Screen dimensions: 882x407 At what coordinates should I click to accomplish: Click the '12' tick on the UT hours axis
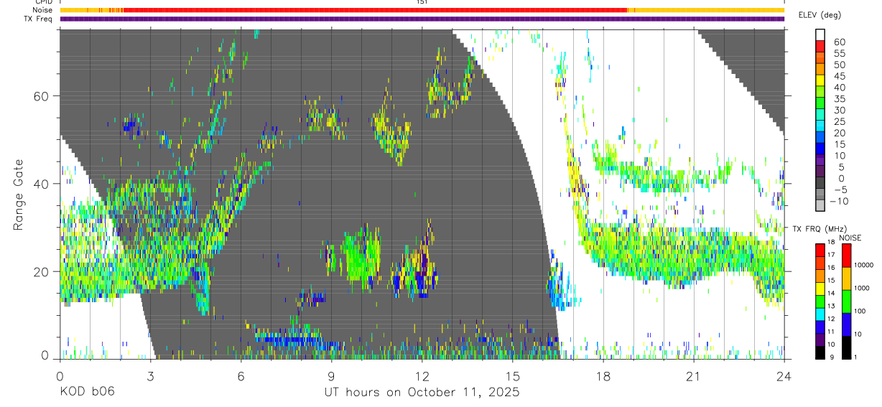(422, 375)
